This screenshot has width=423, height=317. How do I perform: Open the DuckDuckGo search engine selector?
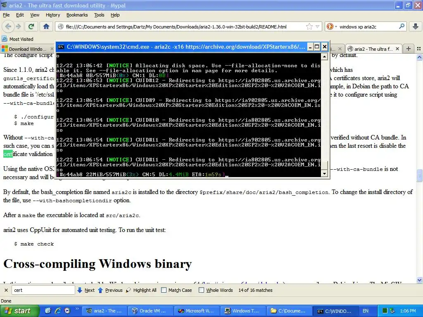[332, 27]
